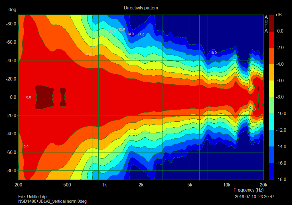The height and width of the screenshot is (205, 292).
Task: Click the 0.0 contour label inside the plot
Action: [x=29, y=97]
